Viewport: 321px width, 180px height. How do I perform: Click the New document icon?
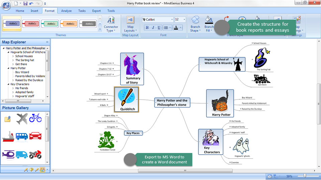click(x=16, y=3)
